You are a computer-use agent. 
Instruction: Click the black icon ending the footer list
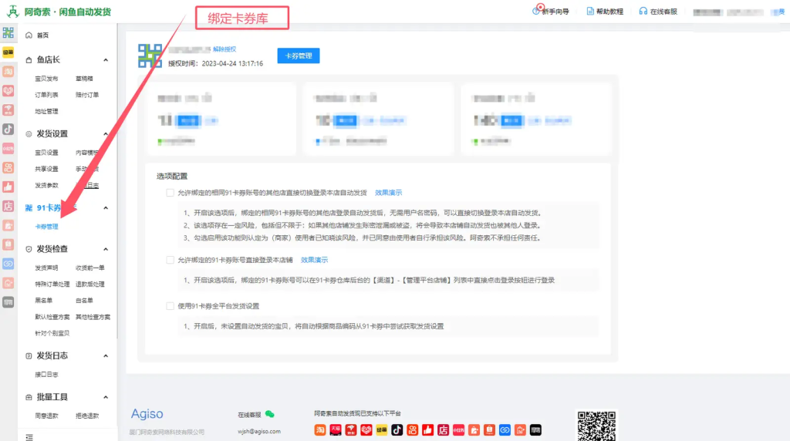click(535, 430)
